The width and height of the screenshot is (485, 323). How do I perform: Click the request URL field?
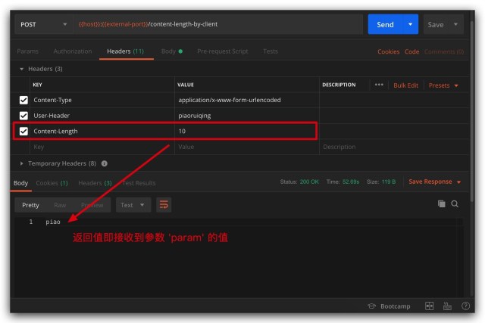point(217,24)
